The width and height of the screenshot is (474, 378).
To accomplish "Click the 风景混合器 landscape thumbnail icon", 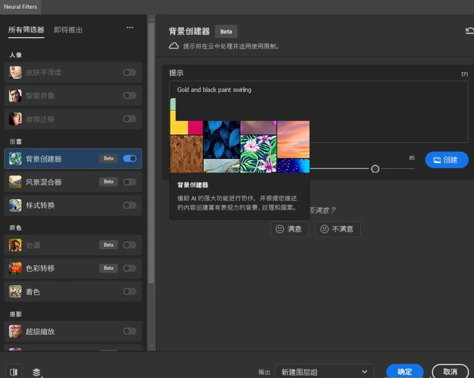I will click(x=15, y=182).
